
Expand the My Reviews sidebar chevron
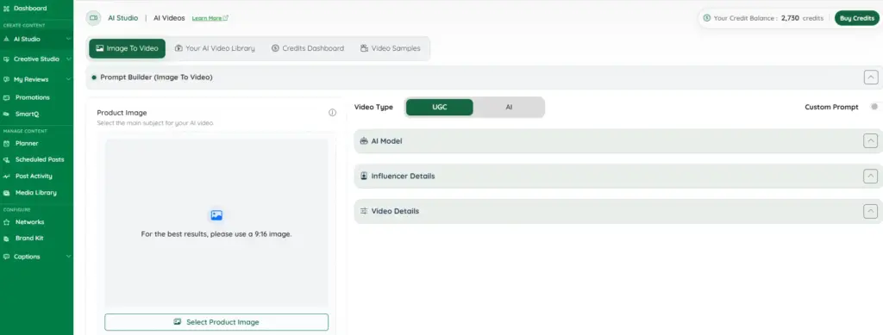68,79
